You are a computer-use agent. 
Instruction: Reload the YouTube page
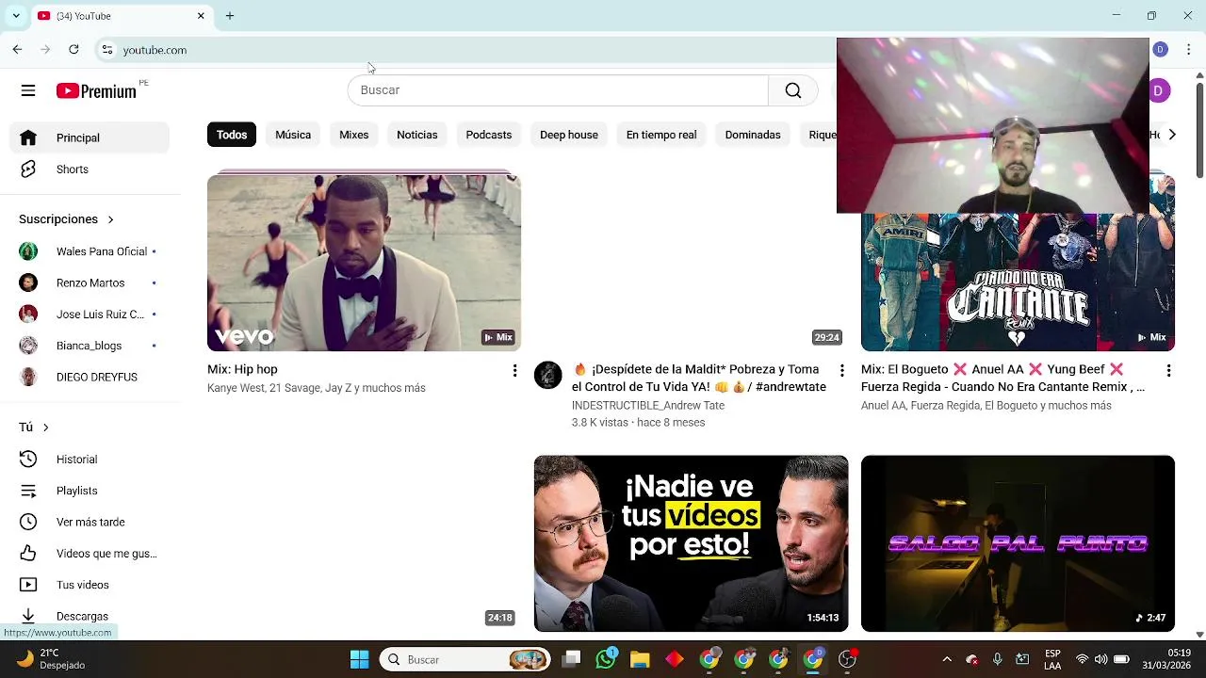pos(73,50)
